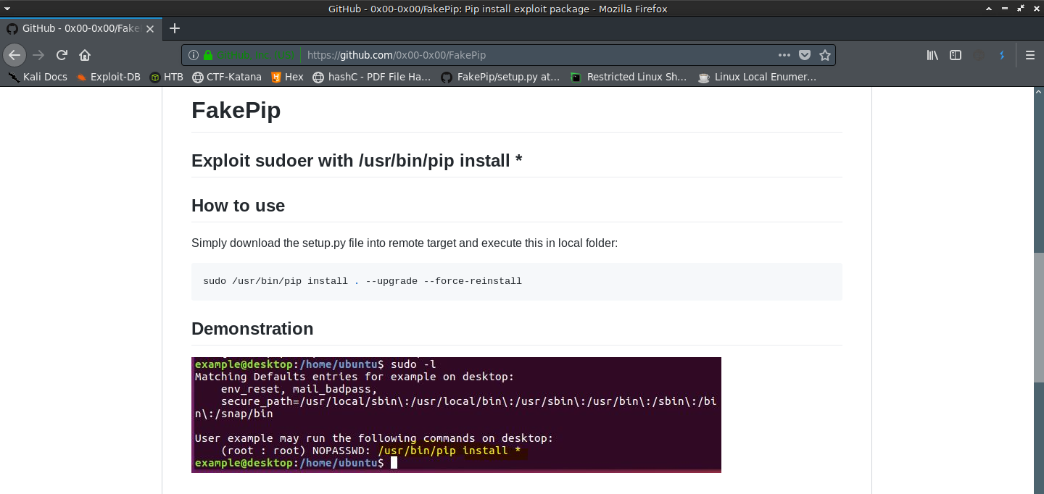Click the browser Back arrow button
Screen dimensions: 1044x494
coord(14,55)
